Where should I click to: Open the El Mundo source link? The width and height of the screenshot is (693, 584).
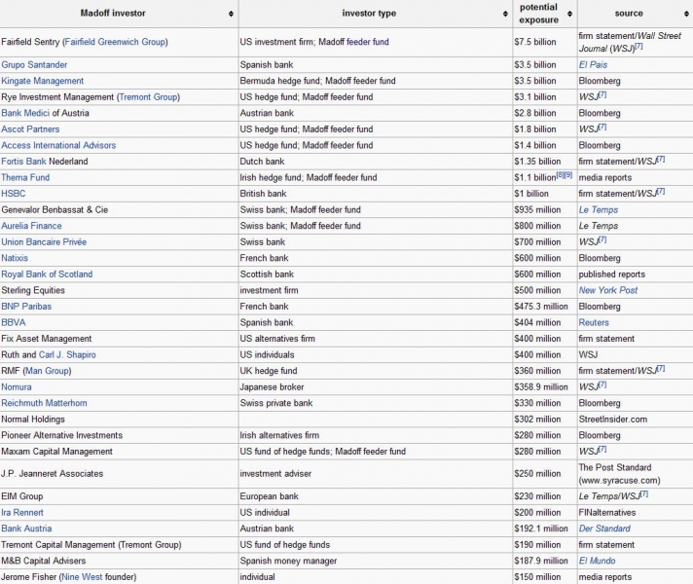coord(597,561)
